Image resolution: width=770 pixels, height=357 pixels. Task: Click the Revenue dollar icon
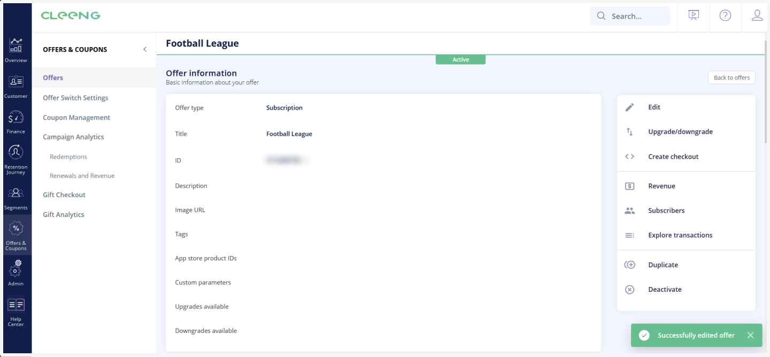[x=630, y=186]
